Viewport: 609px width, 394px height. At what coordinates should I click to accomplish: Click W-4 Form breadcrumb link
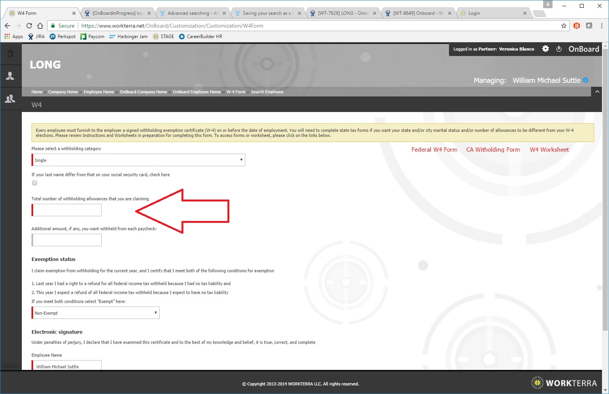click(x=236, y=92)
